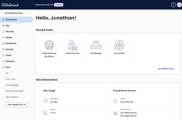Click the webmastermedia.ltd site name
182x120 pixels.
(44, 5)
